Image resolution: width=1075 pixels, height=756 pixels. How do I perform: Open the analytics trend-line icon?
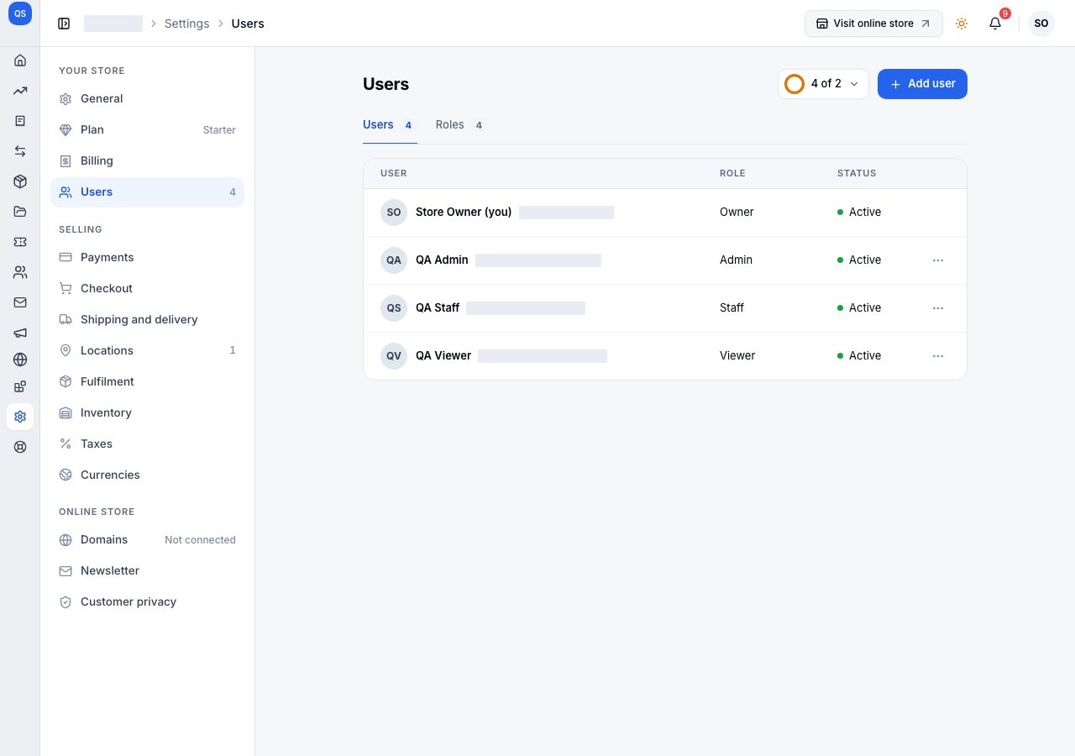pos(20,91)
